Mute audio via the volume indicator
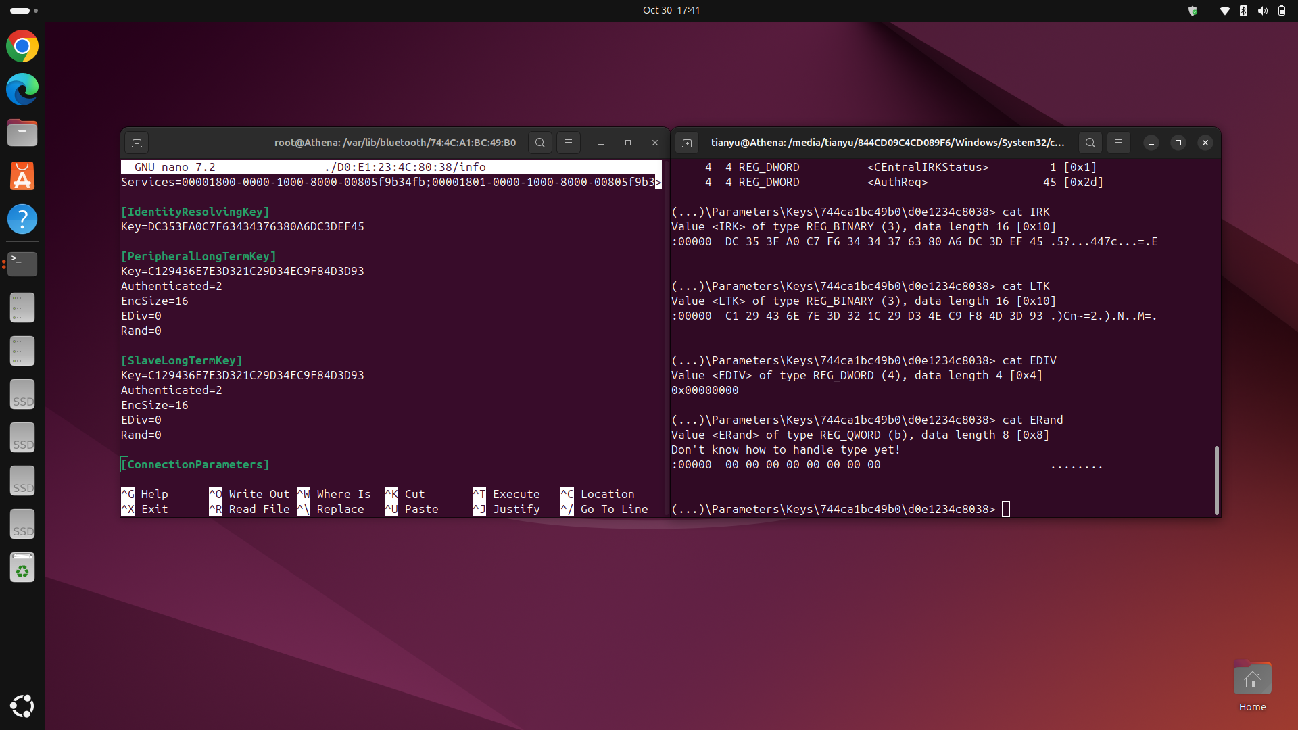This screenshot has height=730, width=1298. click(1263, 10)
